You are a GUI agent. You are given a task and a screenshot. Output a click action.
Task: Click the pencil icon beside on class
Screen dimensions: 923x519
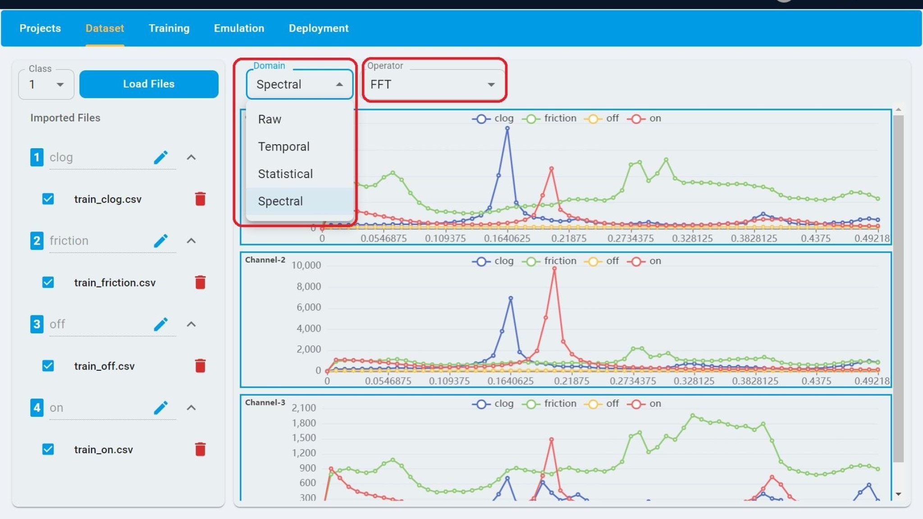pyautogui.click(x=160, y=408)
